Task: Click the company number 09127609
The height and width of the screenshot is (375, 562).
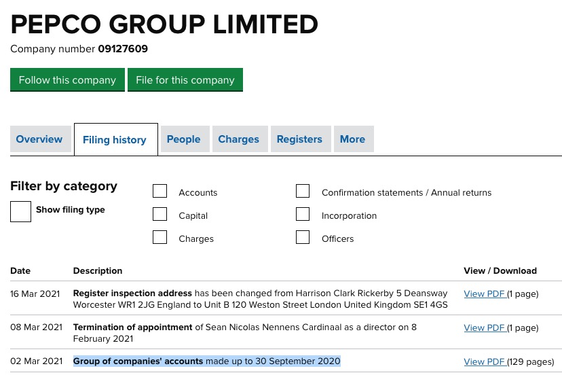Action: 123,49
